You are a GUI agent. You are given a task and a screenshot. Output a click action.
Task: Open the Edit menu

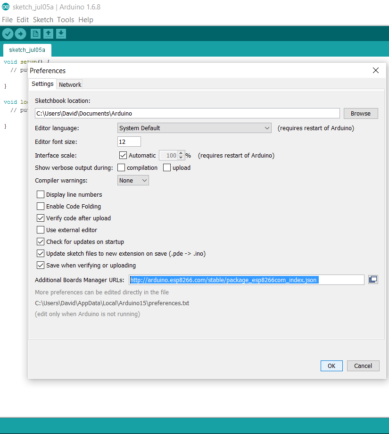coord(23,20)
